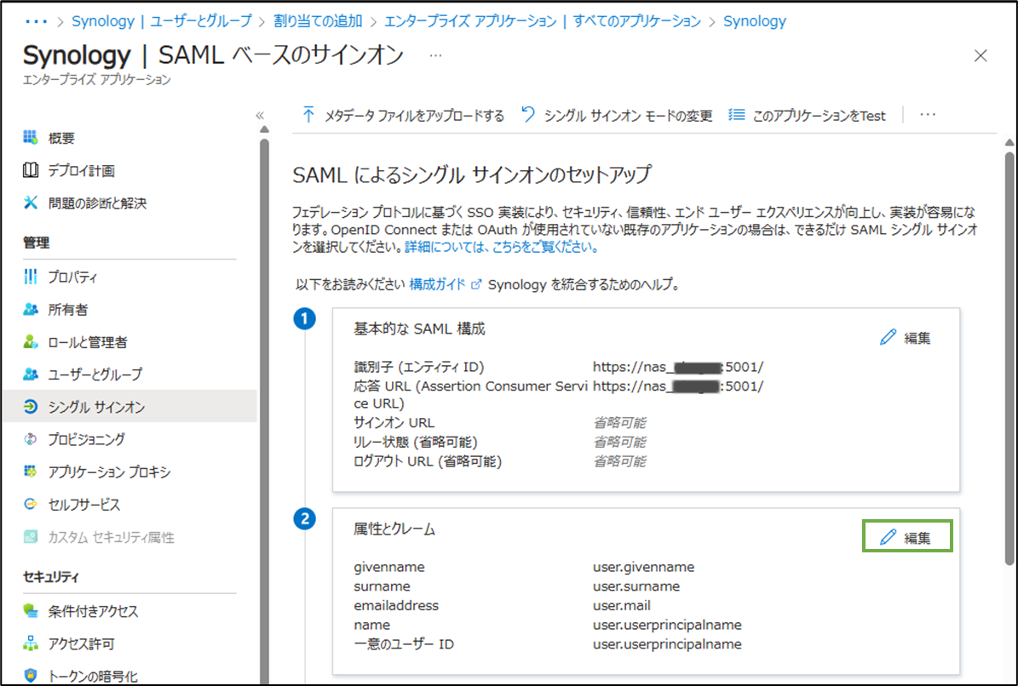1018x686 pixels.
Task: Click breadcrumb エンタープライズ アプリケーション | すべてのアプリケーション
Action: coord(543,21)
